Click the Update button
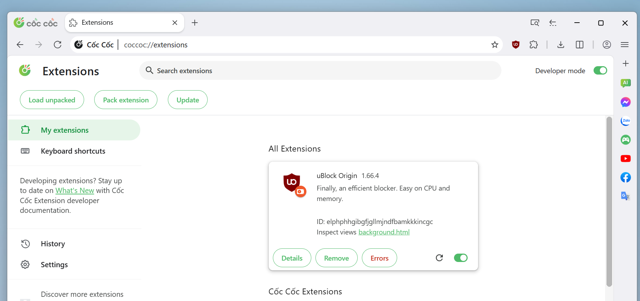Image resolution: width=640 pixels, height=301 pixels. click(x=188, y=100)
